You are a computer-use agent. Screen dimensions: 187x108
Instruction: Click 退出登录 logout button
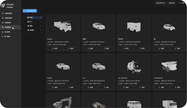tap(172, 3)
